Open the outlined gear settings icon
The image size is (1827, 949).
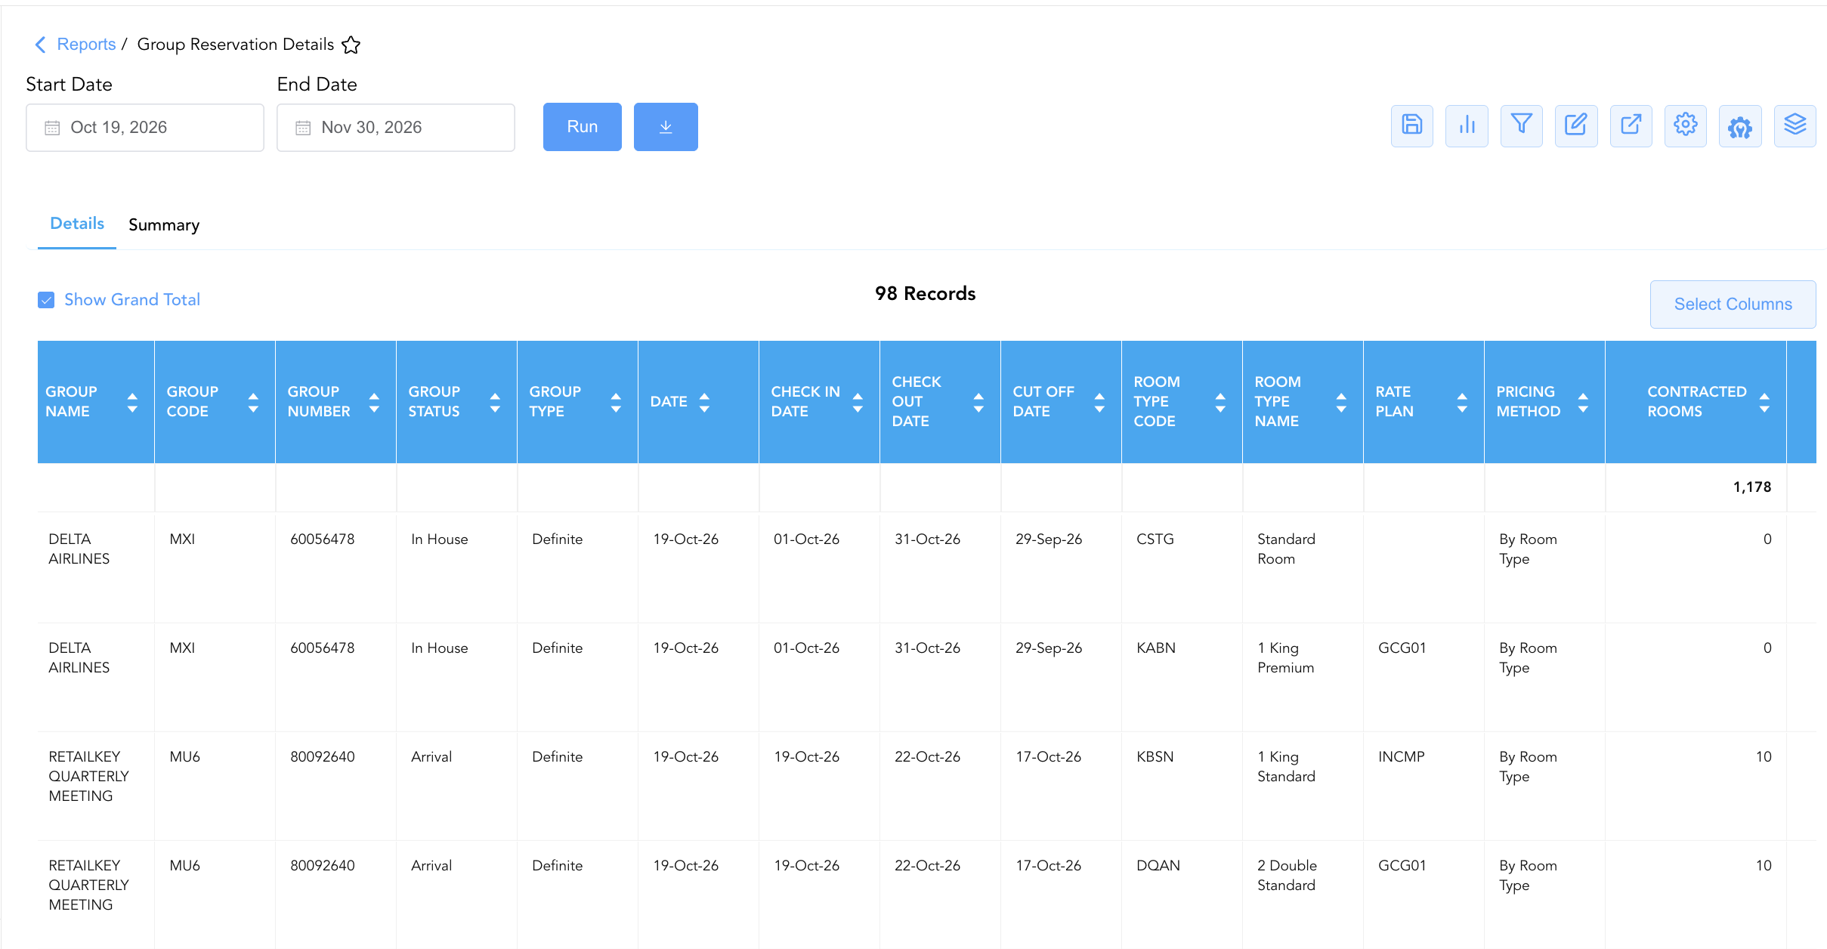1685,125
